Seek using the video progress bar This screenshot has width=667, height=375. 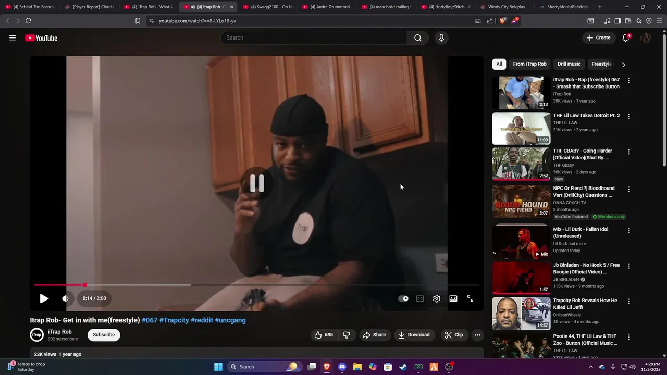coord(256,285)
